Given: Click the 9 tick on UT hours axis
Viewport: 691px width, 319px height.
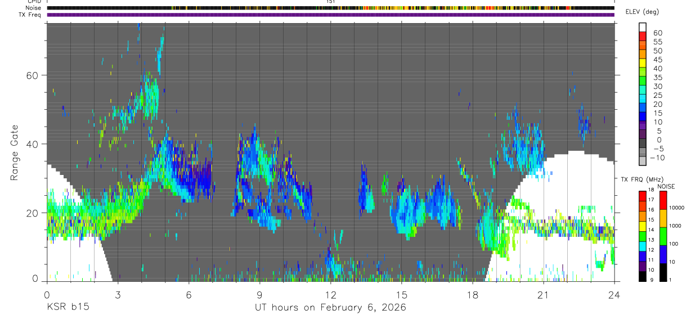Looking at the screenshot, I should 259,295.
